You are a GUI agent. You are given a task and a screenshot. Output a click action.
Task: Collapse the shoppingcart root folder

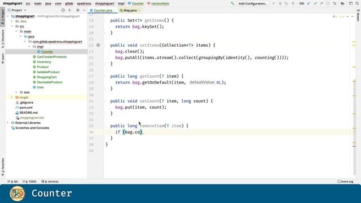(8, 16)
